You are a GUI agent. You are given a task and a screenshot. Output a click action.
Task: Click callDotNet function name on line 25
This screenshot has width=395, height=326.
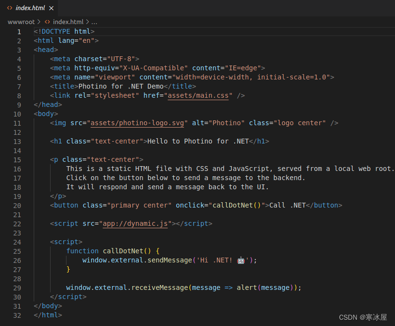coord(123,251)
